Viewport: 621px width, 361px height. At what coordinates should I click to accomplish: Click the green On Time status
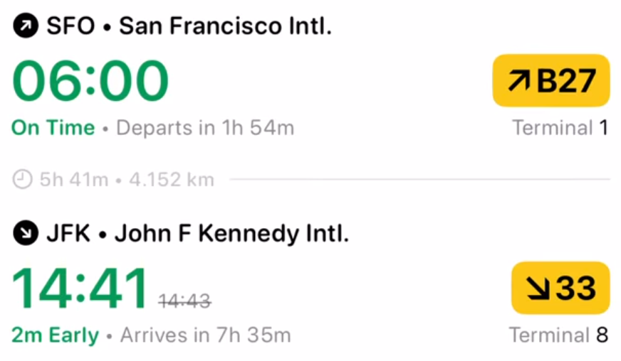[x=53, y=128]
